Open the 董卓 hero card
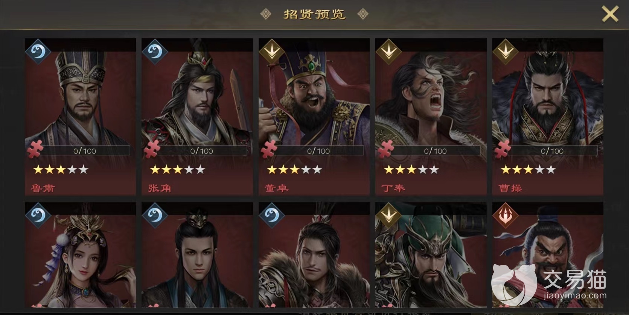Screen dimensions: 629x315 point(314,116)
